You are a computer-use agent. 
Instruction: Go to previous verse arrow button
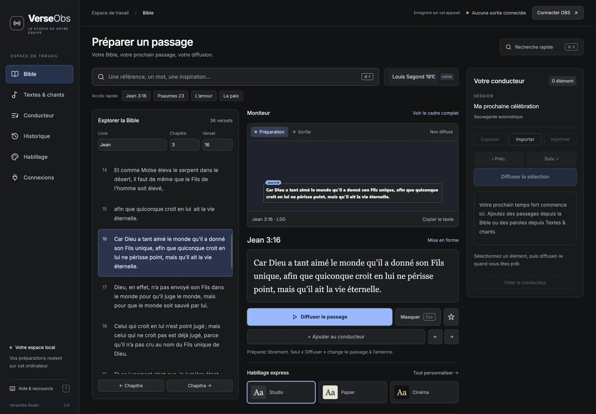435,337
